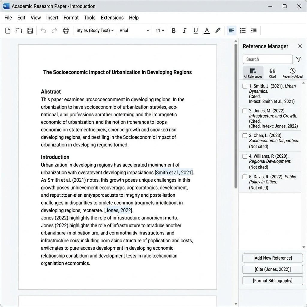Open the Edit menu
Screen dimensions: 307x307
click(21, 18)
